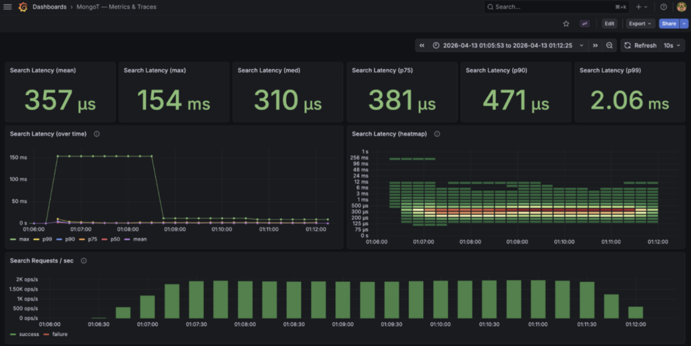Star this dashboard as favorite
This screenshot has height=346, width=691.
point(566,24)
